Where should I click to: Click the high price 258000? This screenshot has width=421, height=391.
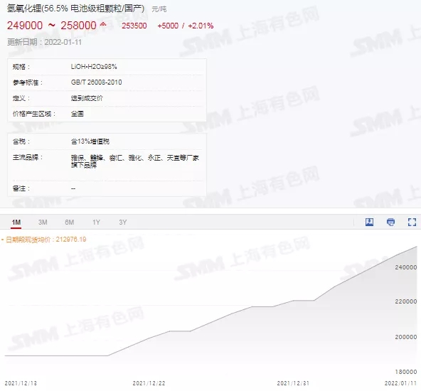(x=78, y=26)
